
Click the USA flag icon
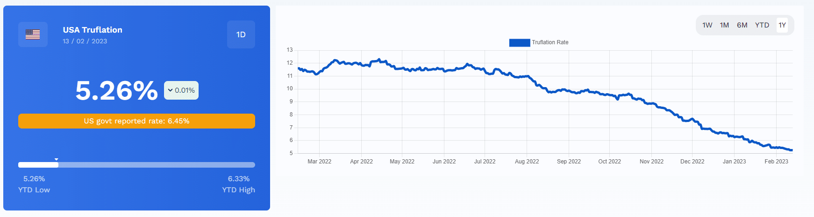[x=33, y=34]
